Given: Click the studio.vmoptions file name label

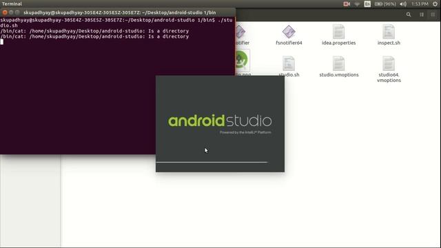Looking at the screenshot, I should (x=338, y=75).
